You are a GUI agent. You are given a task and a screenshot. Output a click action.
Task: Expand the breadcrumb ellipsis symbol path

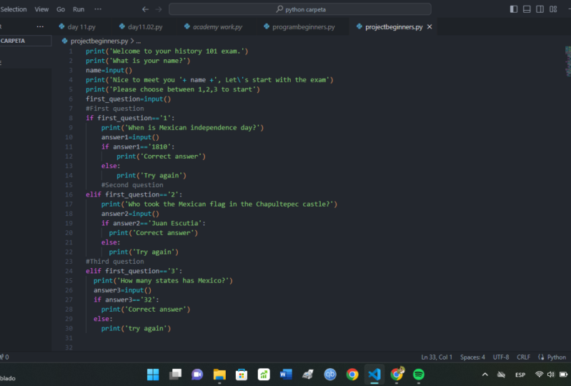[x=139, y=41]
